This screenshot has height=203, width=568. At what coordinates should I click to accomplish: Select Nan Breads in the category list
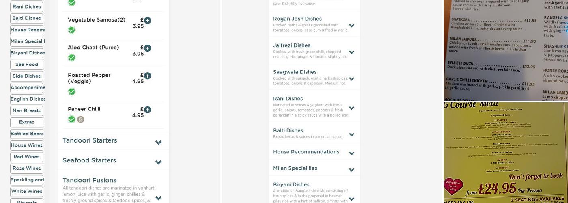(x=27, y=111)
